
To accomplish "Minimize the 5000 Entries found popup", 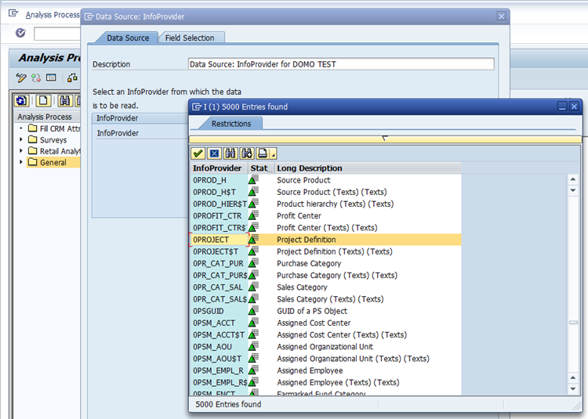I will coord(562,107).
